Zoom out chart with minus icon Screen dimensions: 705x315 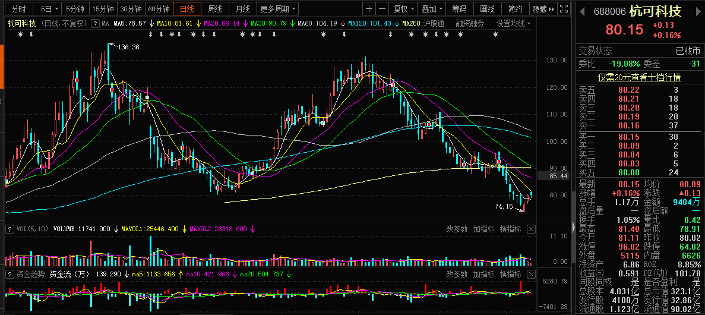pos(382,8)
